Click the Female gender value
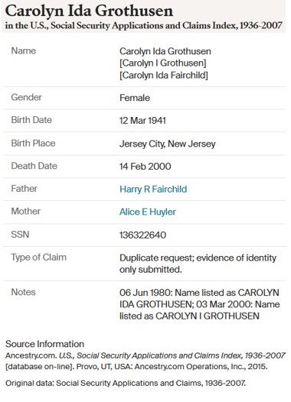Screen dimensions: 291x402 tap(135, 98)
